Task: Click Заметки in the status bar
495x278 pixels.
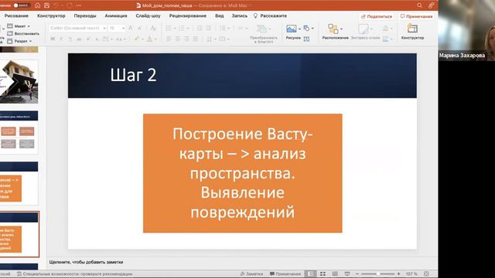Action: (251, 274)
